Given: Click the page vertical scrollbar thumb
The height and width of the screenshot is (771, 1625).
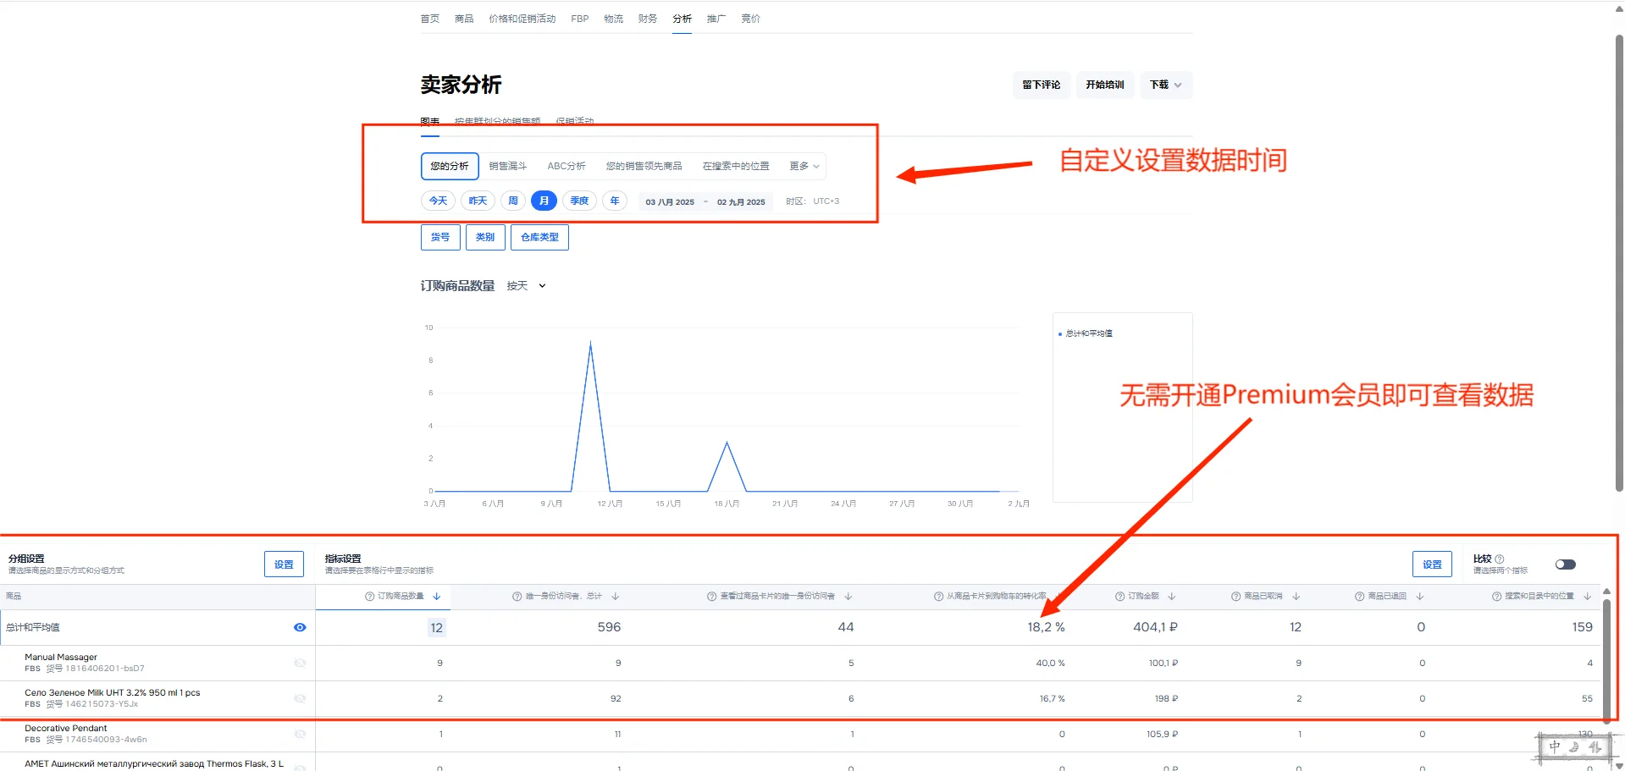Looking at the screenshot, I should coord(1619,262).
